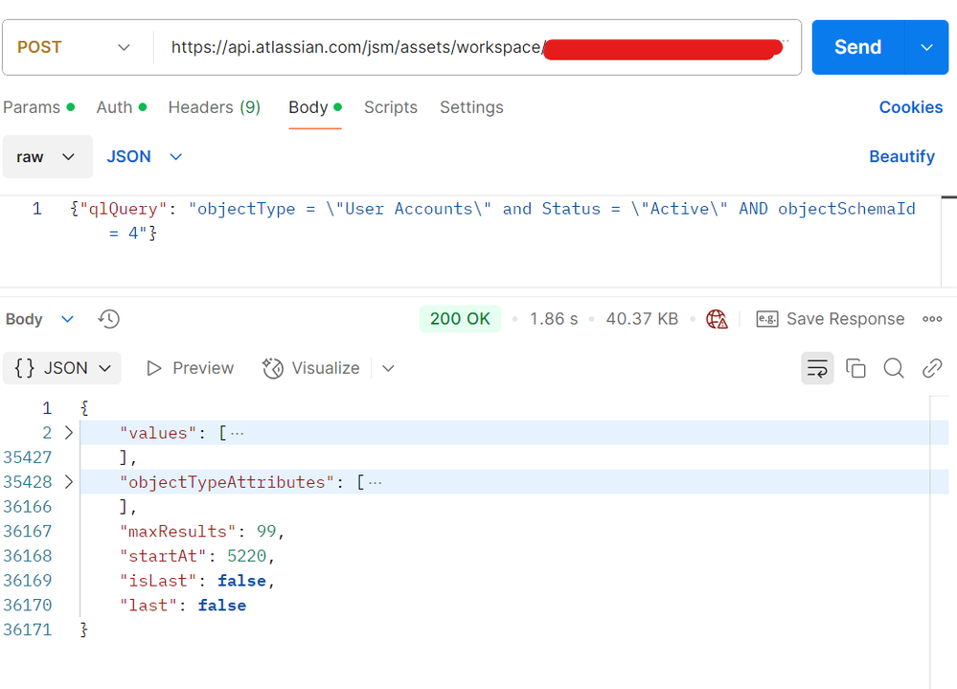Click the Save Response example icon
Image resolution: width=957 pixels, height=689 pixels.
[x=767, y=318]
